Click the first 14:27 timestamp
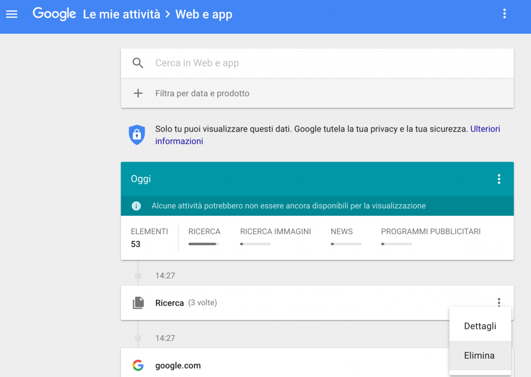This screenshot has height=377, width=531. tap(165, 275)
